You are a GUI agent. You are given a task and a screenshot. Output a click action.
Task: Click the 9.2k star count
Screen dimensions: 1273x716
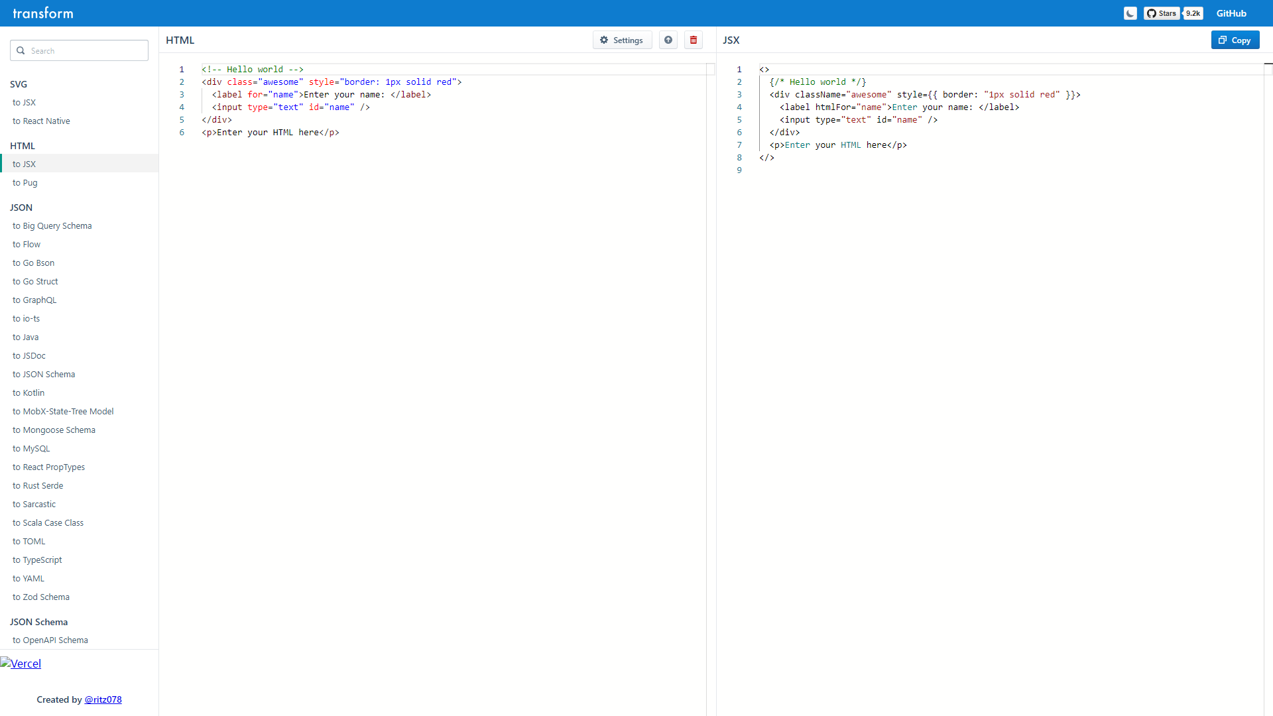click(1193, 13)
